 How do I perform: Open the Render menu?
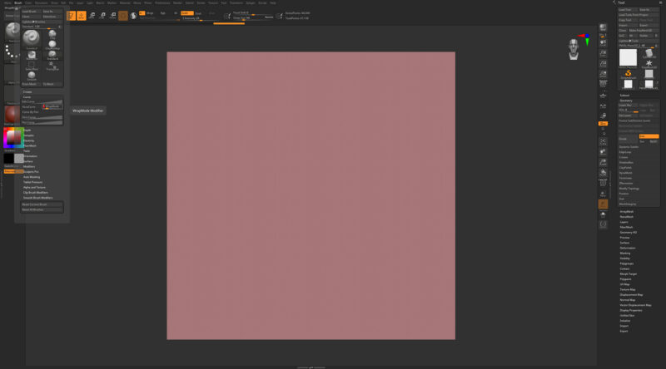pos(177,3)
